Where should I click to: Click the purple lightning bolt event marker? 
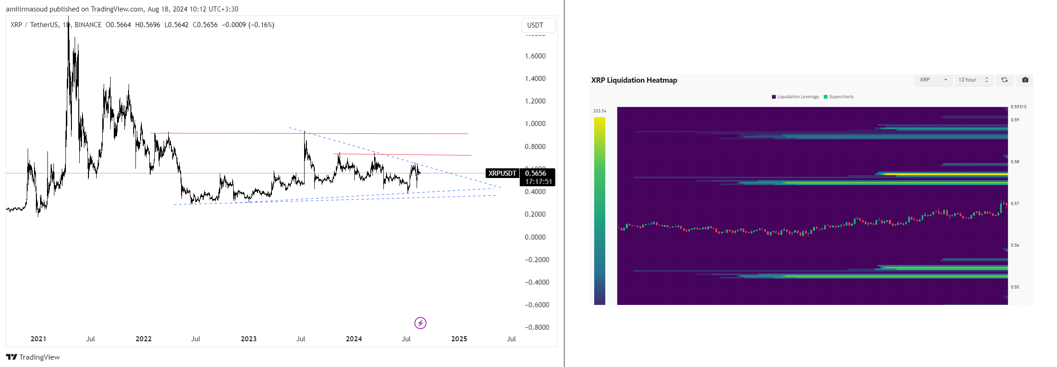point(420,323)
